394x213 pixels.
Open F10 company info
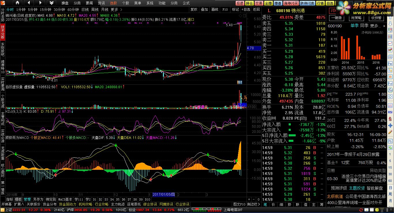225,10
